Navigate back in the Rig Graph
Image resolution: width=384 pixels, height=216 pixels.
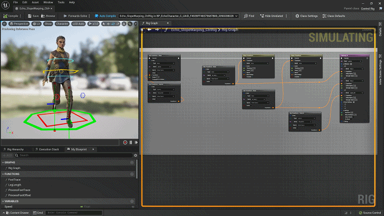point(150,30)
